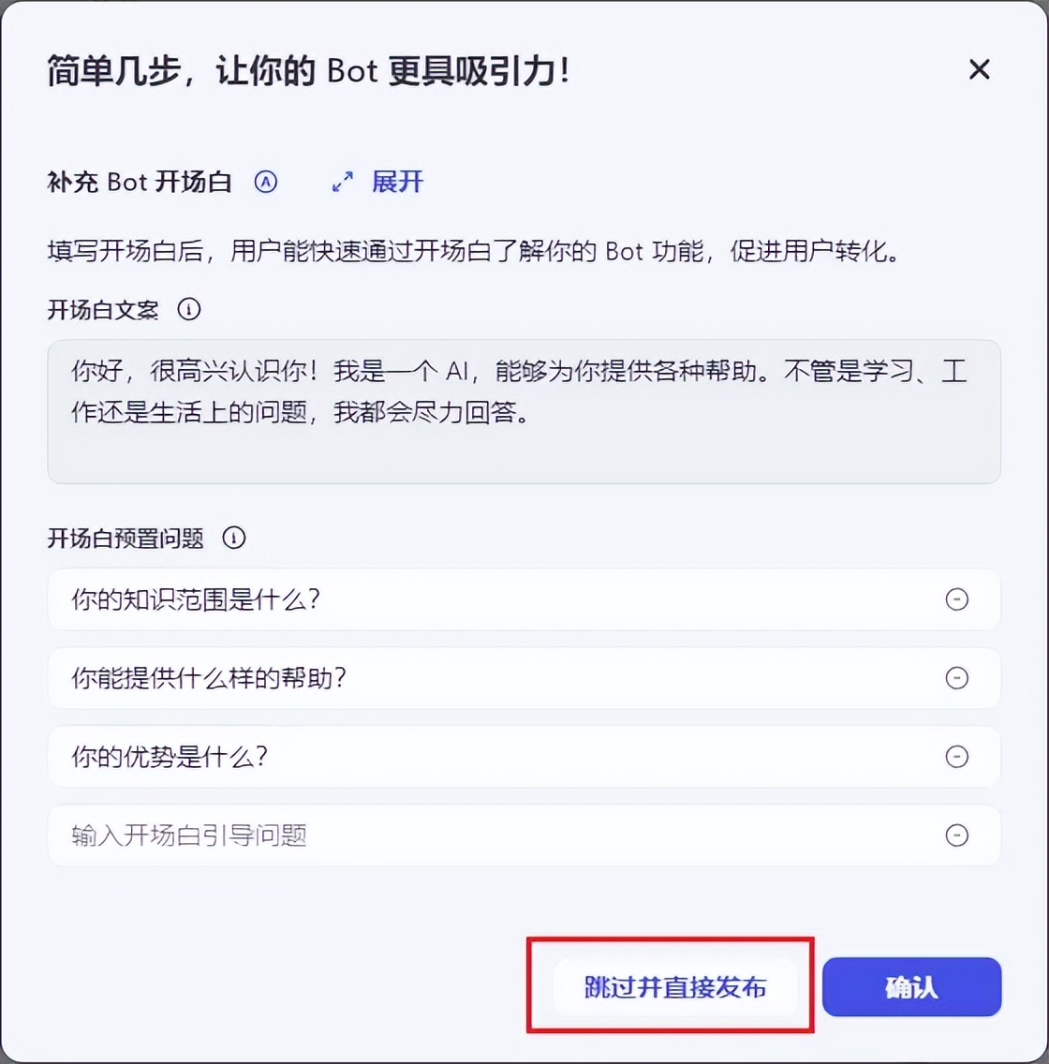Expand the opening section via the 展开 link

[x=397, y=182]
